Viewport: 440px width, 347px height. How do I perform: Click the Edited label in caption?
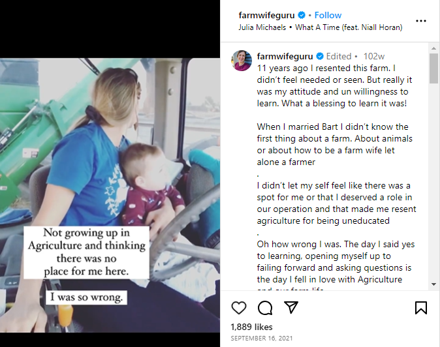(x=339, y=56)
